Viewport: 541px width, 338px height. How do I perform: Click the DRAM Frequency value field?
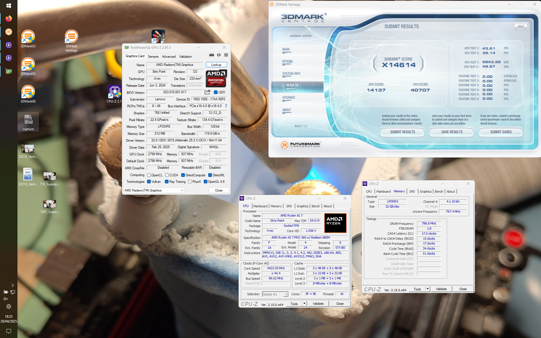click(x=429, y=223)
